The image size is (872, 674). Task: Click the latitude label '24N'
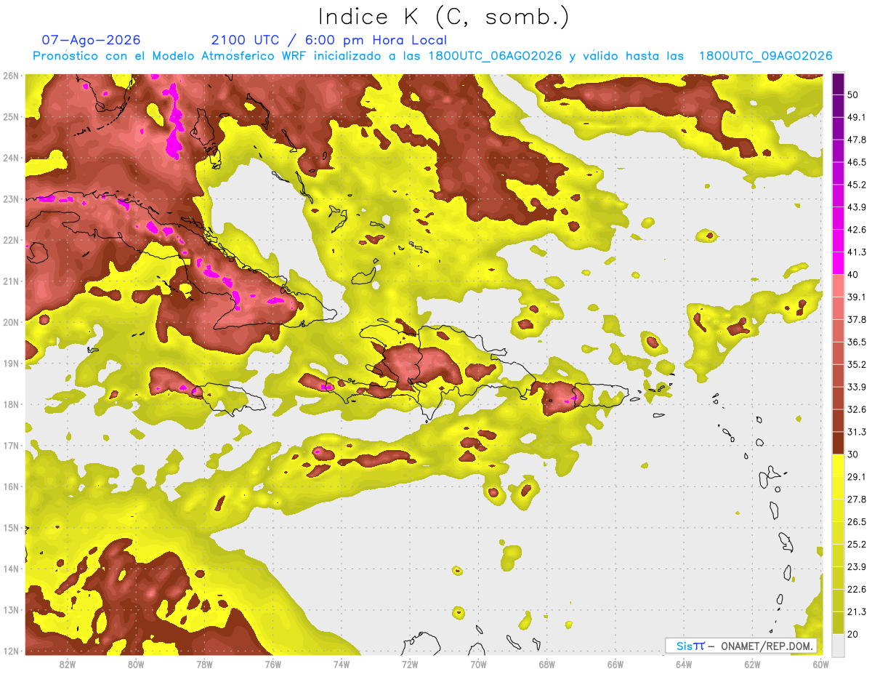pos(10,158)
